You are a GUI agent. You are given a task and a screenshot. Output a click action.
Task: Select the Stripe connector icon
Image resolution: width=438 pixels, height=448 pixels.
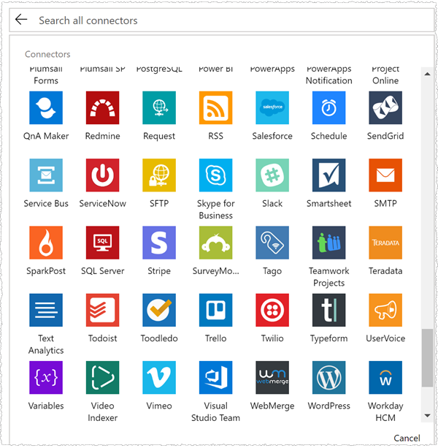[x=159, y=243]
